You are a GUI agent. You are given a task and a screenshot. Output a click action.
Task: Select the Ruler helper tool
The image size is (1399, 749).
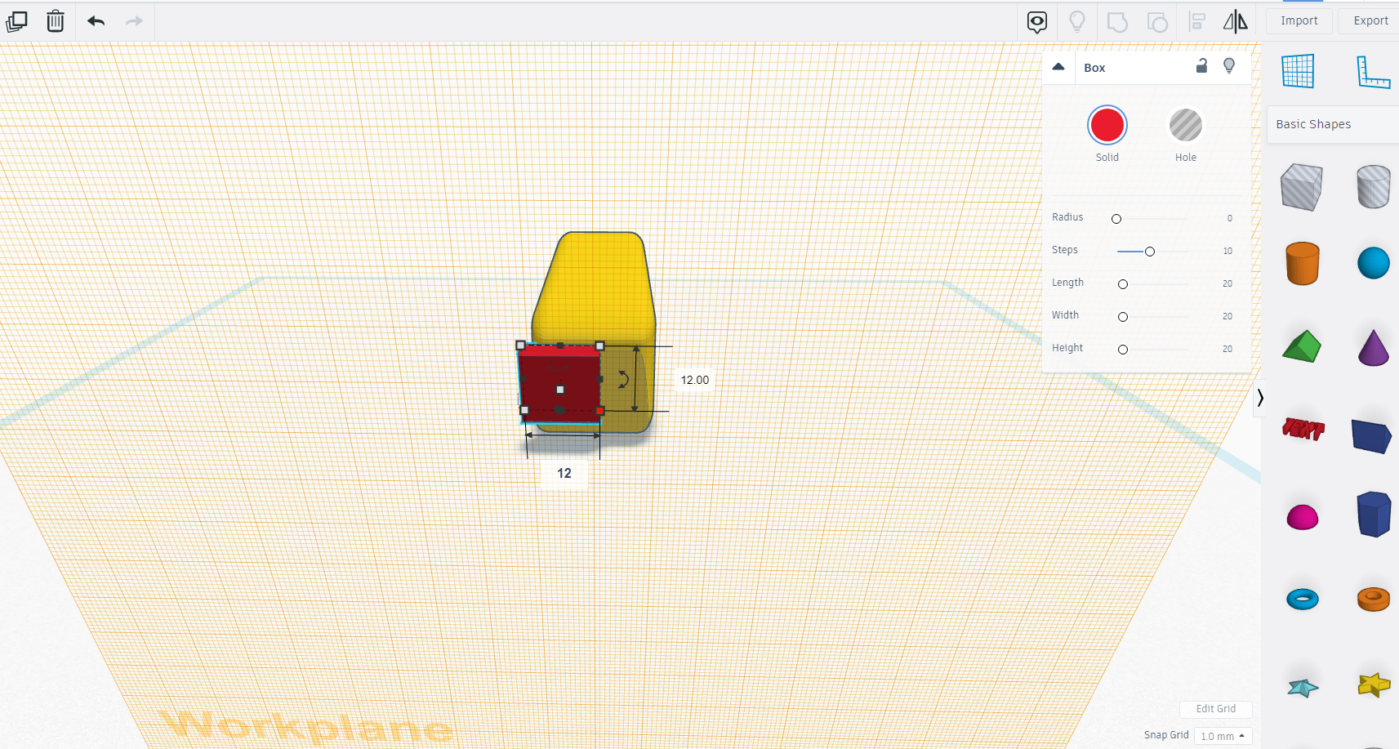tap(1373, 72)
